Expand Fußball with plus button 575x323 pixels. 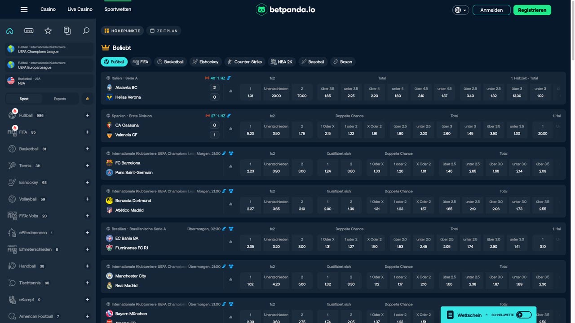(x=88, y=115)
